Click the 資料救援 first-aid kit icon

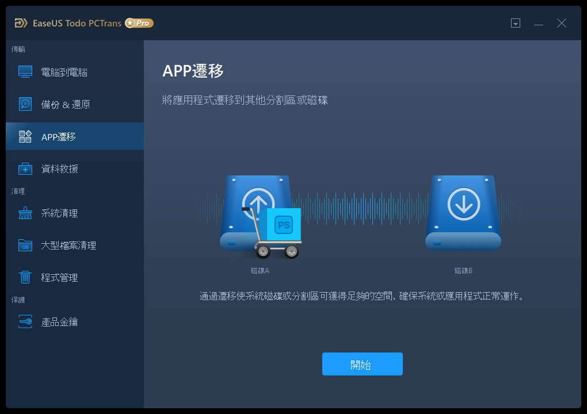pyautogui.click(x=25, y=168)
